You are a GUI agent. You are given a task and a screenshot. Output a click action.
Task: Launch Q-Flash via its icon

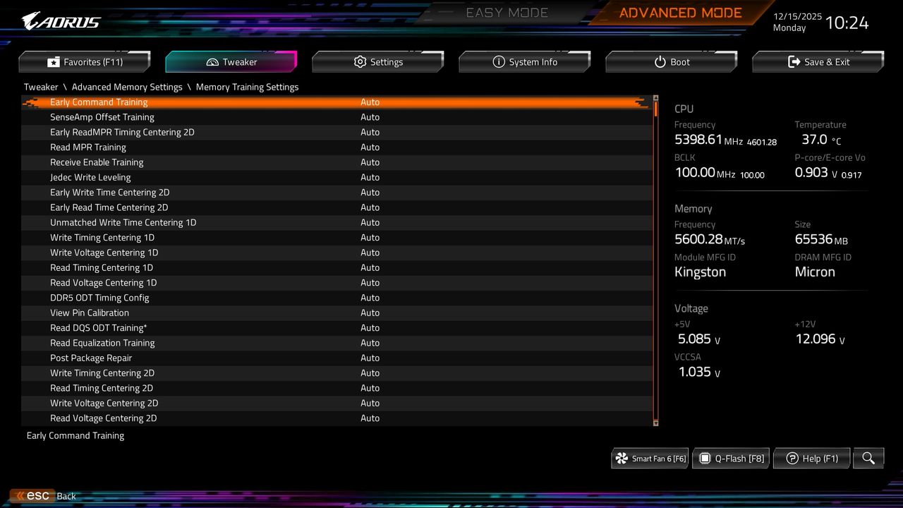pos(705,458)
